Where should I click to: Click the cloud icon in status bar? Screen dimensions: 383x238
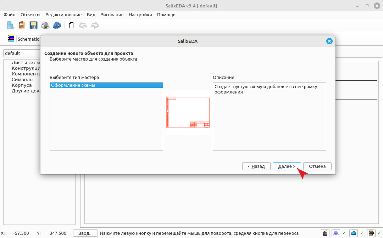click(x=354, y=233)
